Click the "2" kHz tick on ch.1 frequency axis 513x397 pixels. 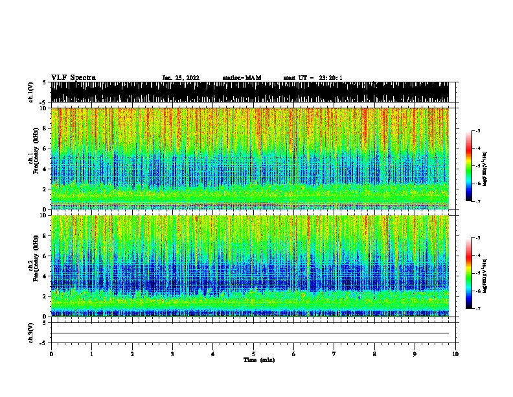point(45,189)
